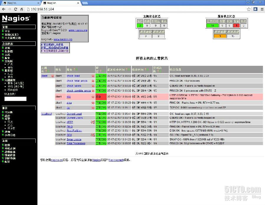Click the blue extension icon beside the star

click(x=255, y=9)
